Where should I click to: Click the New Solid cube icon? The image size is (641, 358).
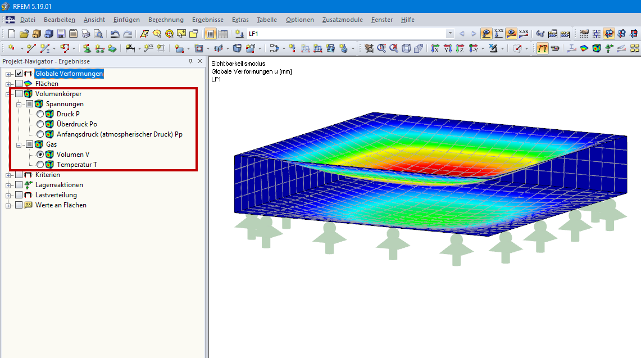(237, 48)
